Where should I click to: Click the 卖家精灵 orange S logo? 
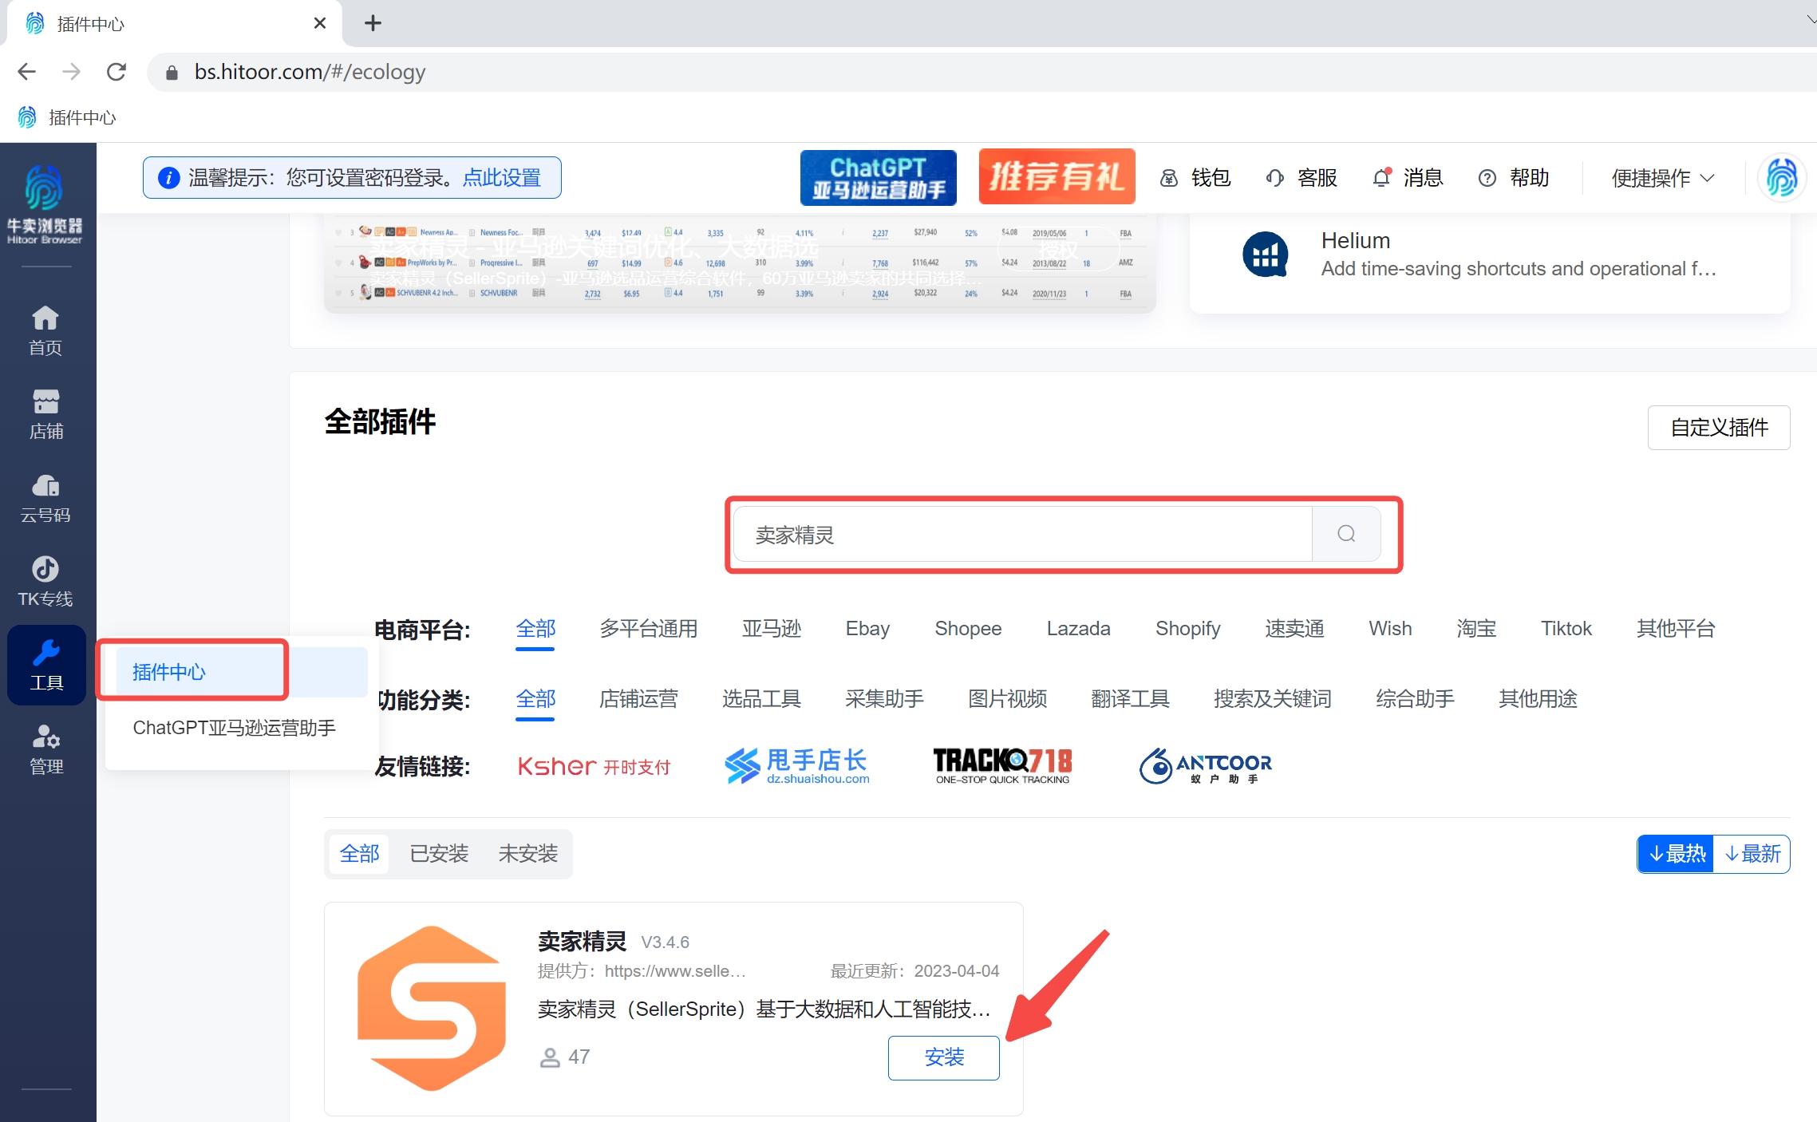pyautogui.click(x=432, y=1008)
